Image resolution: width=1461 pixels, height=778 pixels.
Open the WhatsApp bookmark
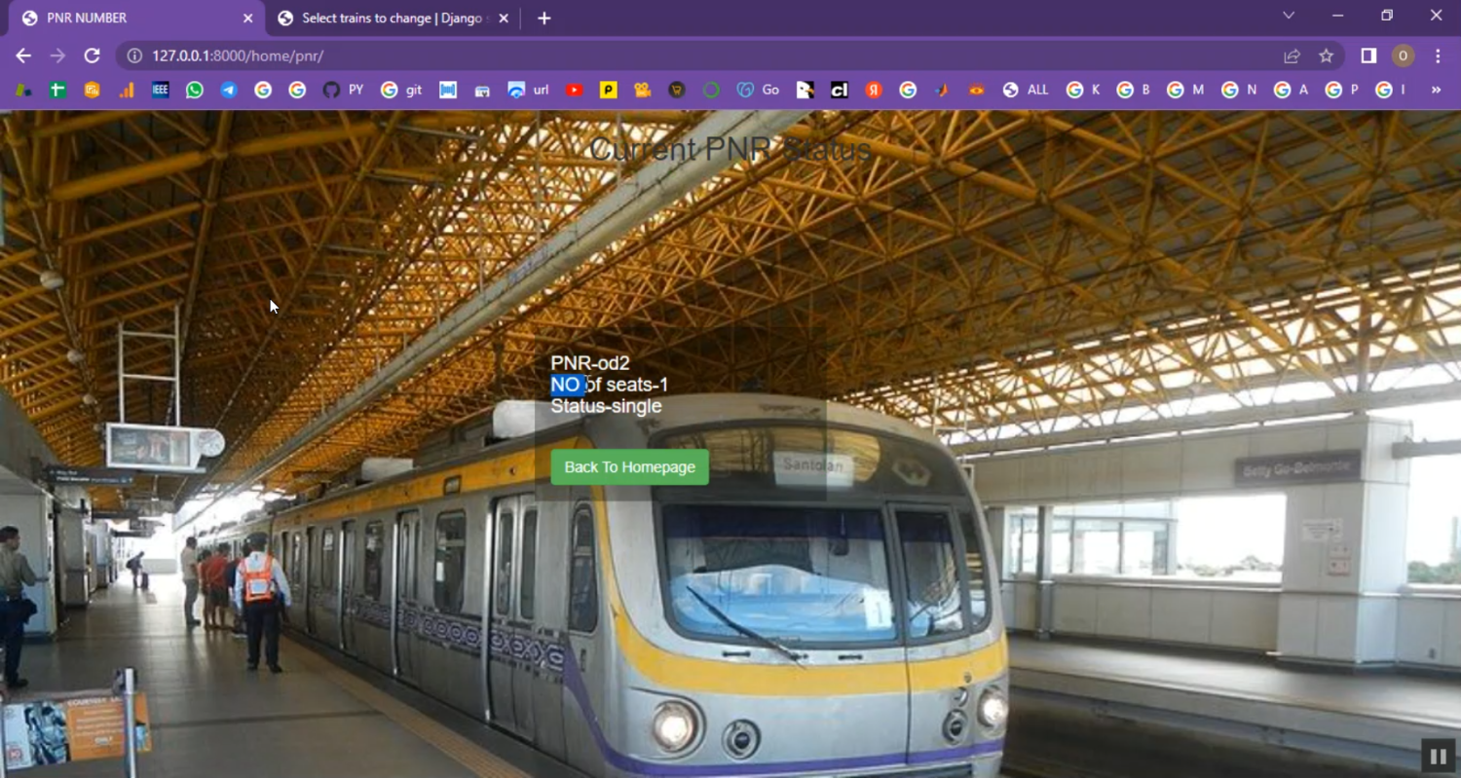click(195, 90)
